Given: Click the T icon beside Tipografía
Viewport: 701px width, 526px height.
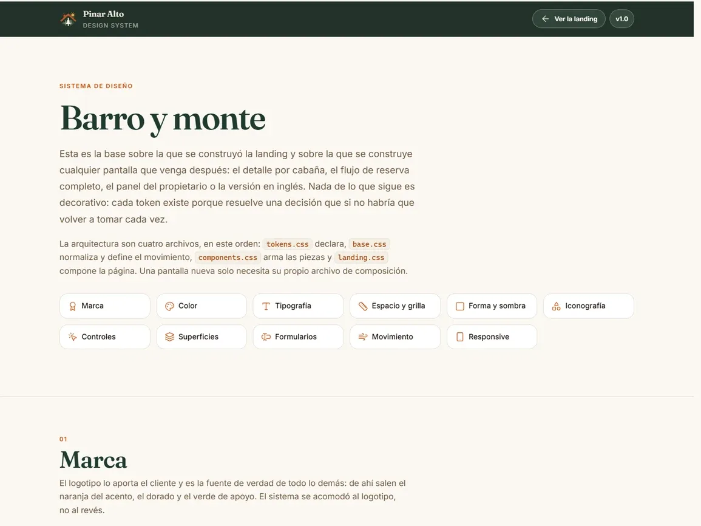Looking at the screenshot, I should 266,306.
